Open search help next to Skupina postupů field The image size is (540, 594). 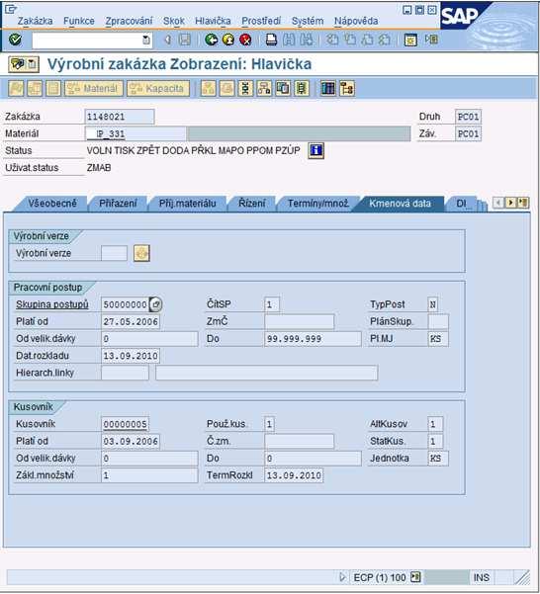click(155, 304)
